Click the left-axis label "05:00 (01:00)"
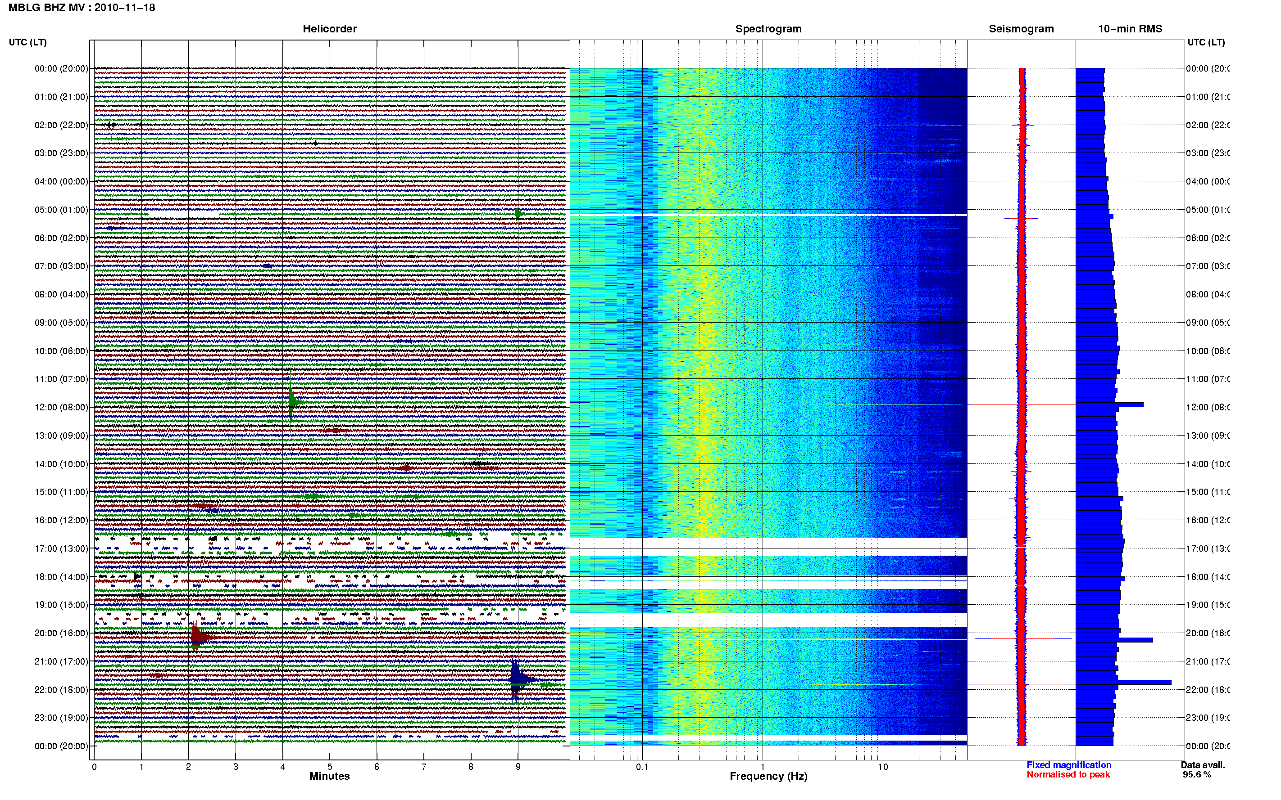Screen dimensions: 1281x800 [x=61, y=210]
